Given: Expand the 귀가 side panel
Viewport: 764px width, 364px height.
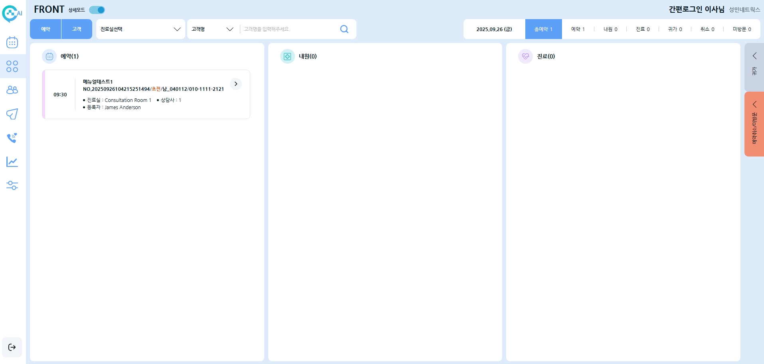Looking at the screenshot, I should click(754, 67).
